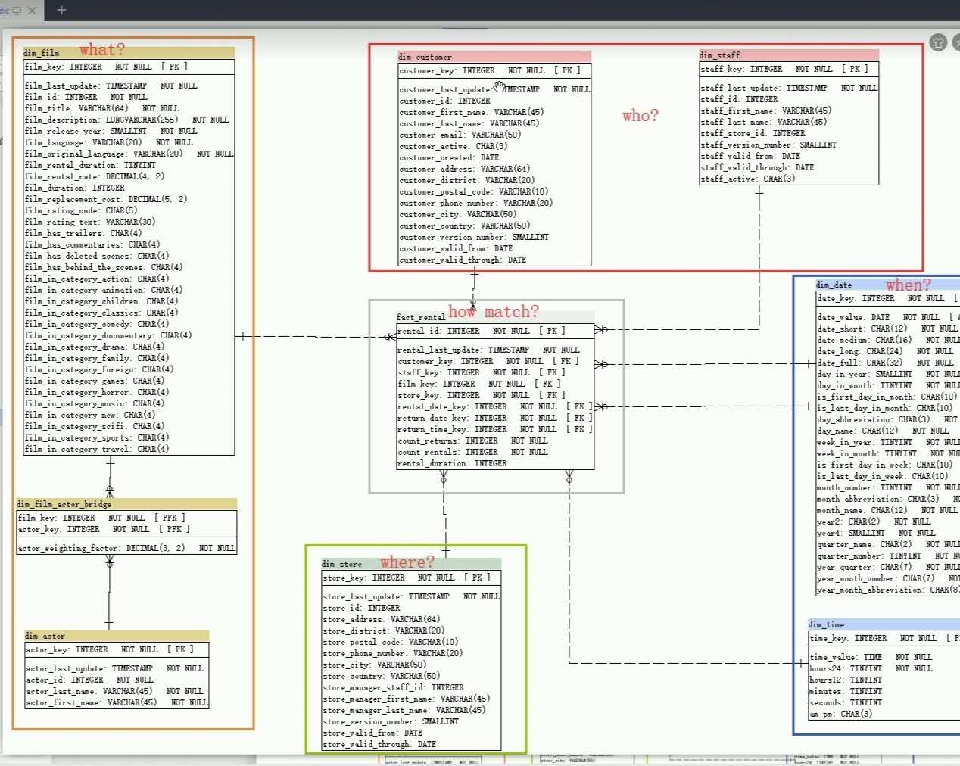The image size is (960, 766).
Task: Select the dim_time table header
Action: (x=884, y=624)
